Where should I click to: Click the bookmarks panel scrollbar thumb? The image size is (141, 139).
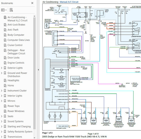[x=34, y=73]
